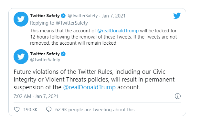Like the tweet with the heart icon
This screenshot has height=121, width=201.
click(17, 109)
